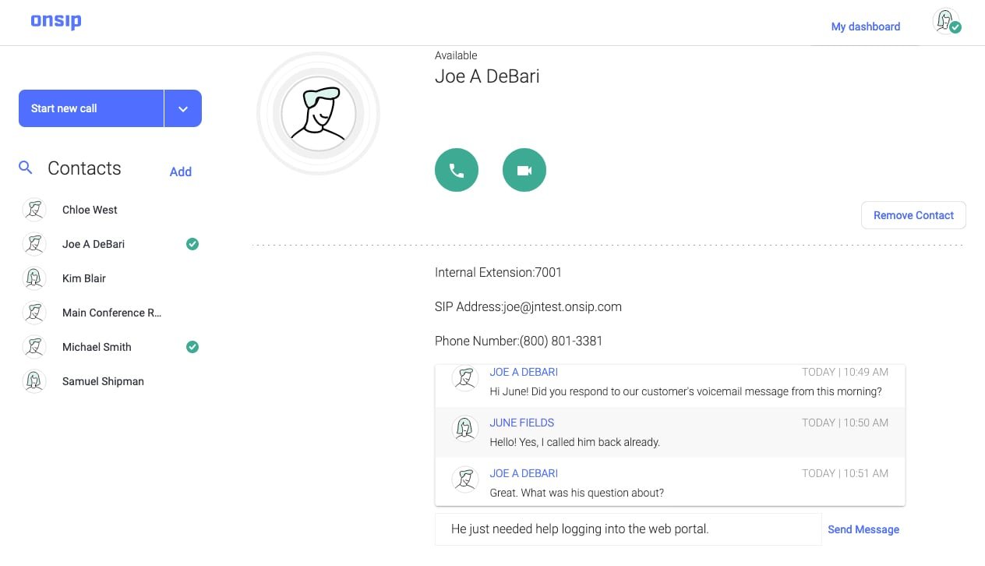
Task: Click the Available status text
Action: [x=456, y=55]
